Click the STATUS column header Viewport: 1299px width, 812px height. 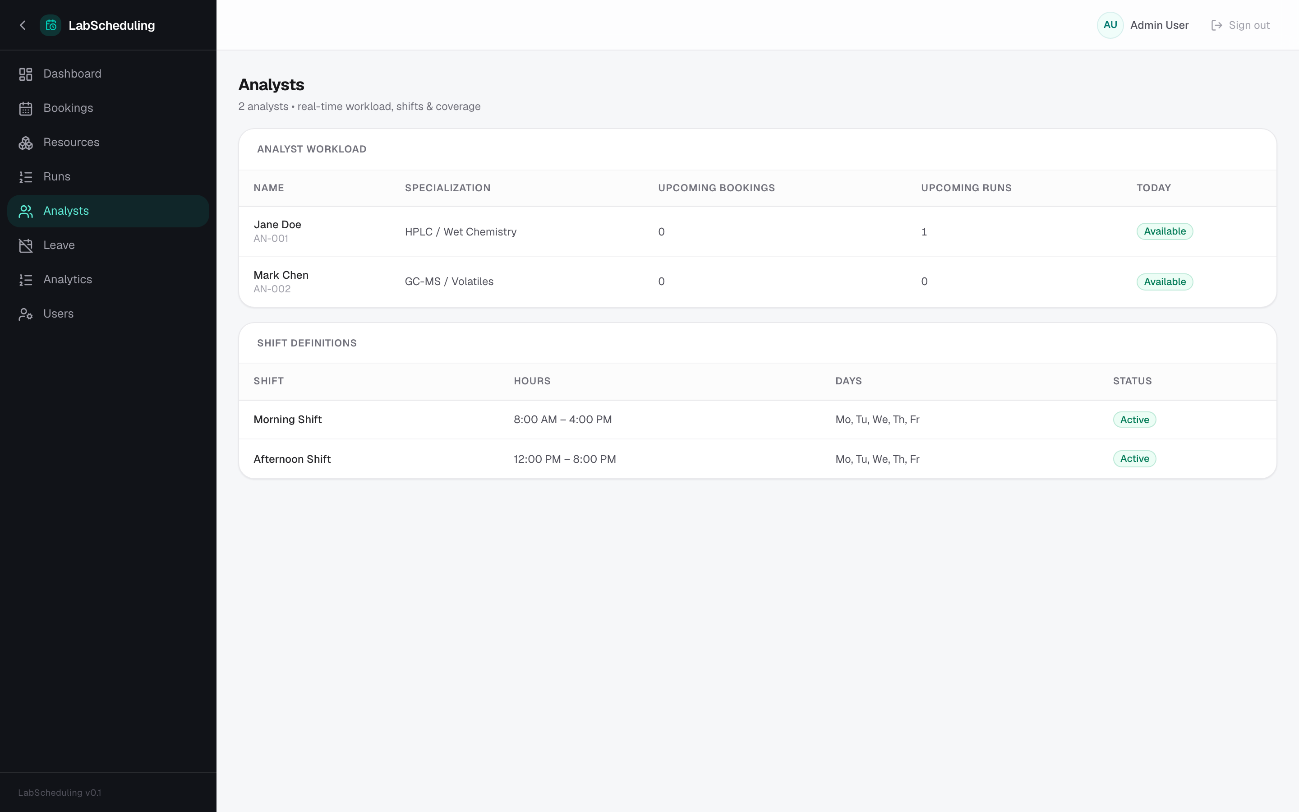pyautogui.click(x=1132, y=381)
